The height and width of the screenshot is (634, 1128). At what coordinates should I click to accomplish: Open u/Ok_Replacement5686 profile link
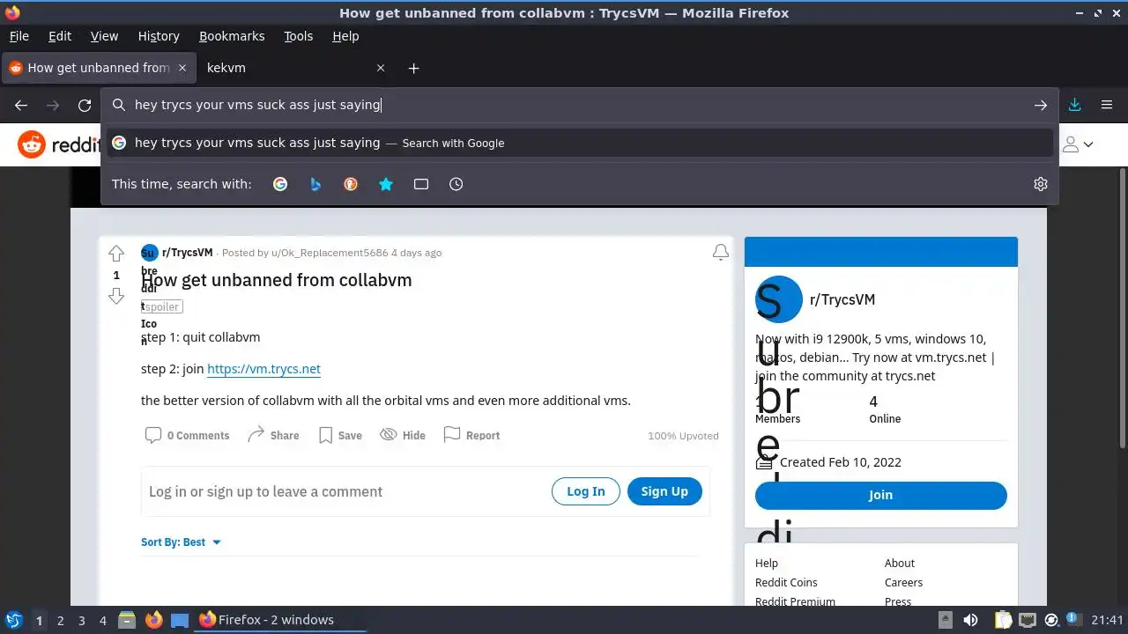click(x=330, y=253)
